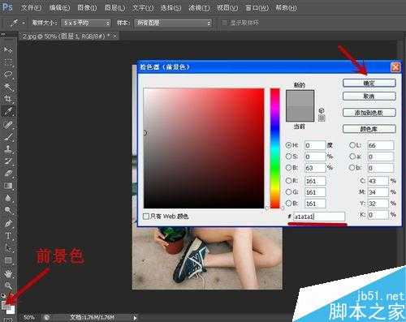Open the 取样大小 sample size dropdown

tap(86, 24)
